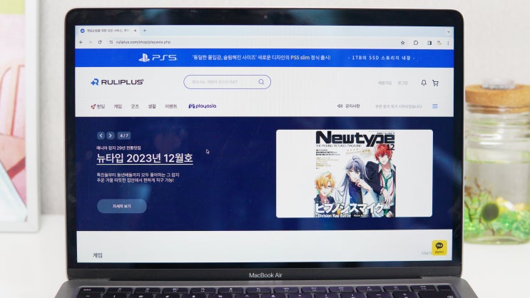530x298 pixels.
Task: Go back with the browser back arrow
Action: point(81,42)
